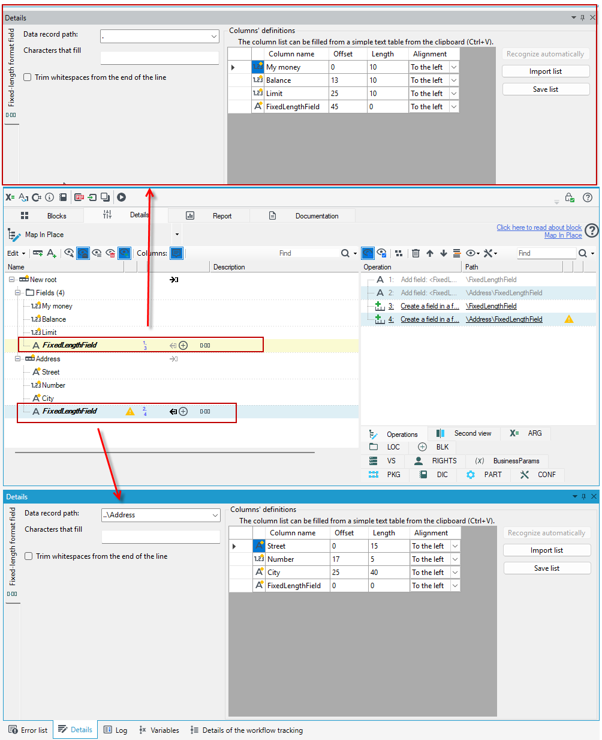This screenshot has width=602, height=740.
Task: Click the PDF export toolbar icon
Action: pyautogui.click(x=79, y=197)
